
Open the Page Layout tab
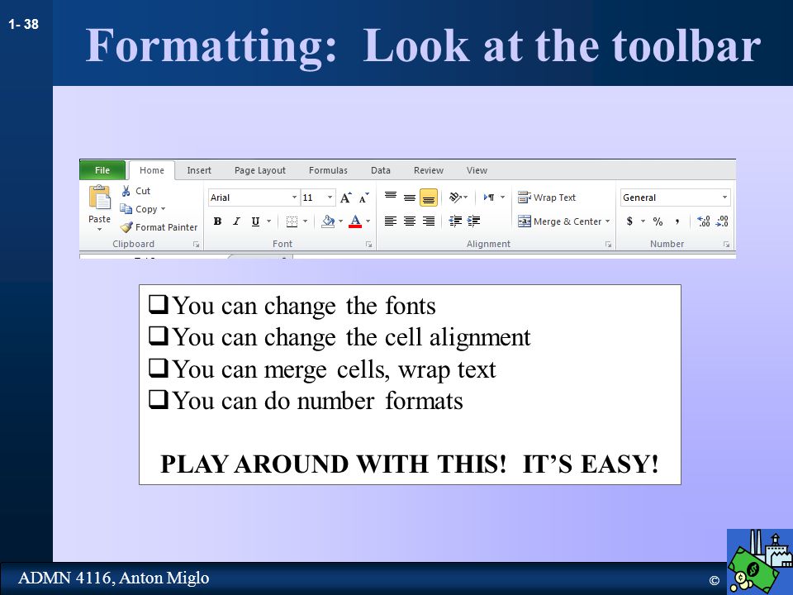pyautogui.click(x=260, y=170)
